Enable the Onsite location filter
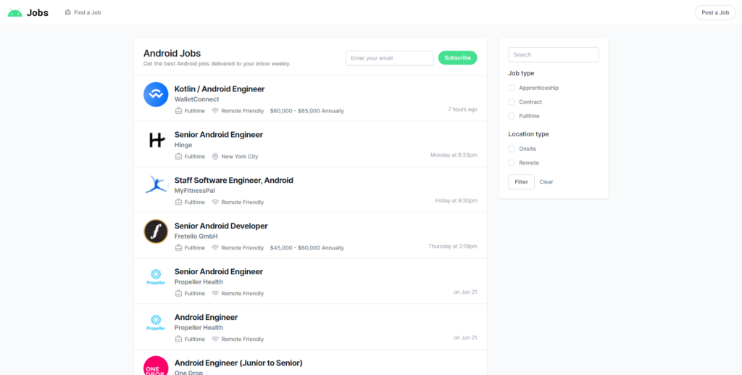 (512, 149)
